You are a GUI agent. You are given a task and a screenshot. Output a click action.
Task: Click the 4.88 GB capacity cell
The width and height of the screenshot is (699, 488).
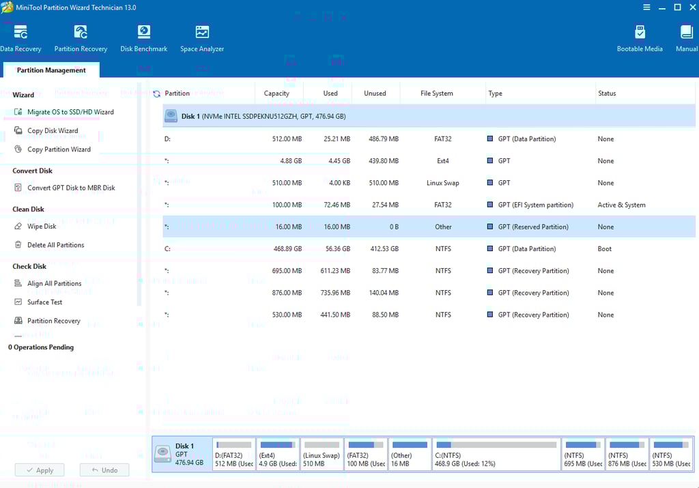291,161
